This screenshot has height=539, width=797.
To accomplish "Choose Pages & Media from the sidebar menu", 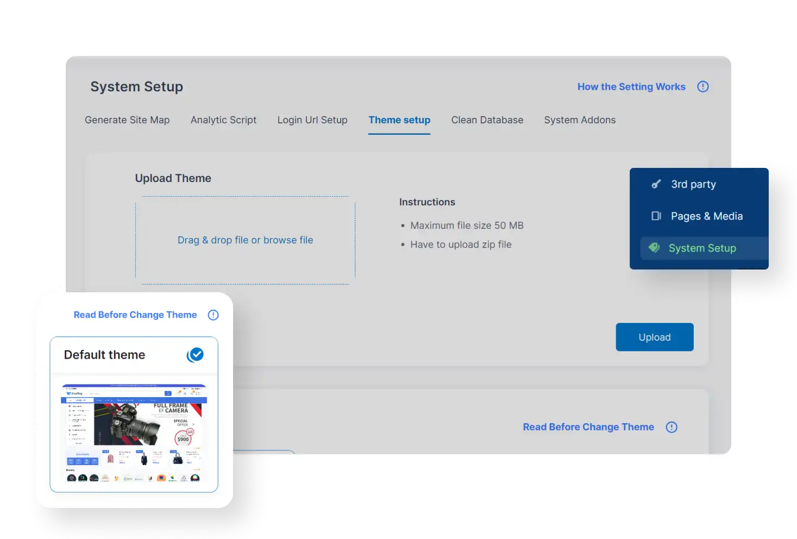I will coord(706,216).
